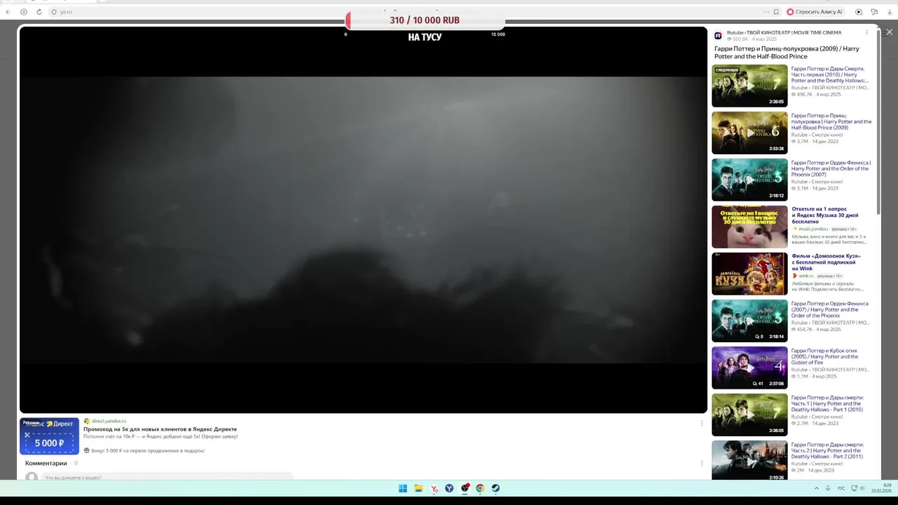
Task: Open Промокод на 5к ad headline
Action: 160,429
